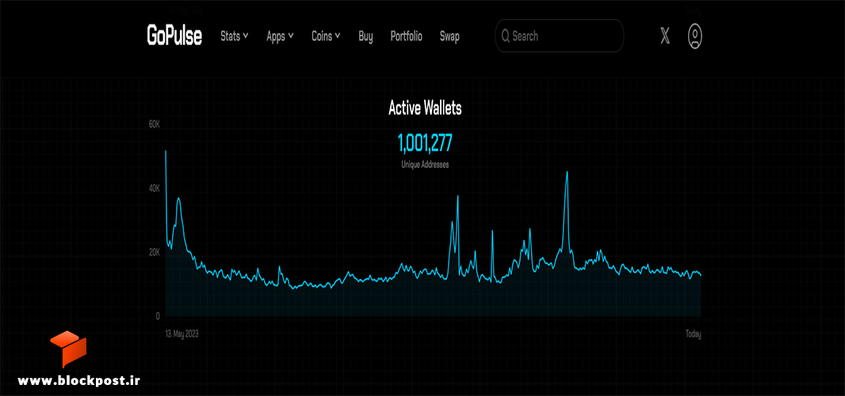The image size is (845, 396).
Task: Open the X (Twitter) icon link
Action: coord(665,36)
